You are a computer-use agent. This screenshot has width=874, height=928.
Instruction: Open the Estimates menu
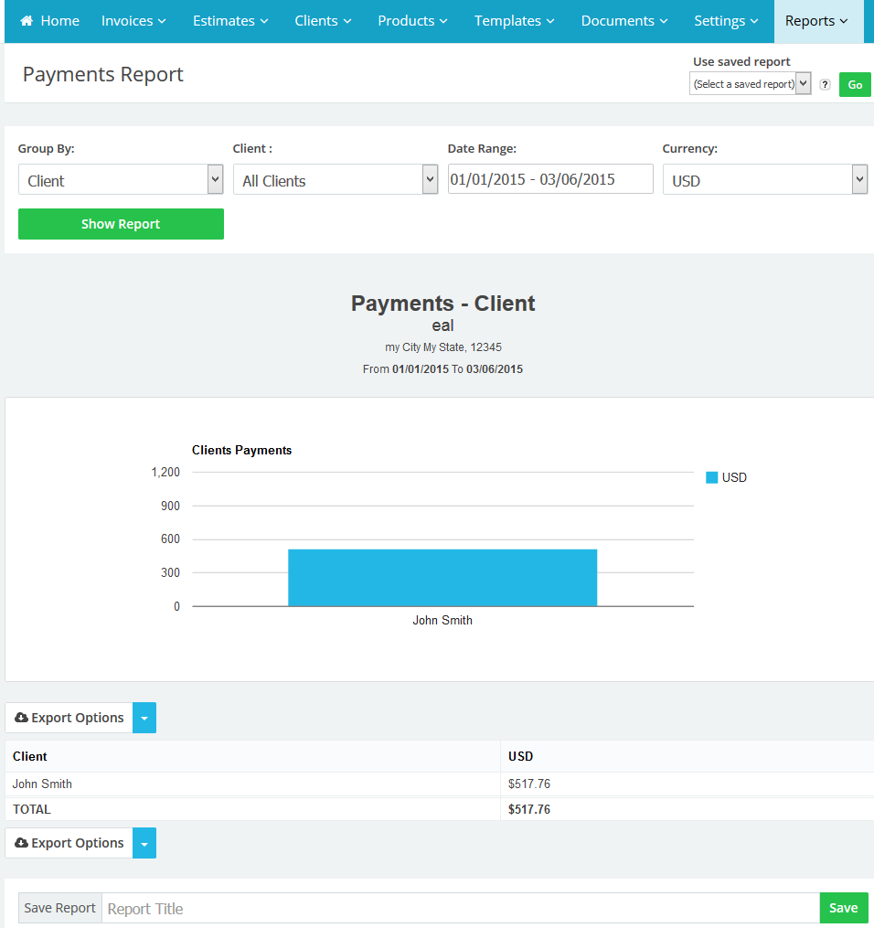point(230,21)
